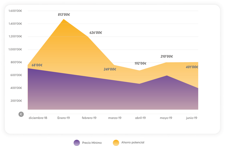This screenshot has height=146, width=225.
Task: Click the diciembre-18 axis label
Action: click(38, 118)
